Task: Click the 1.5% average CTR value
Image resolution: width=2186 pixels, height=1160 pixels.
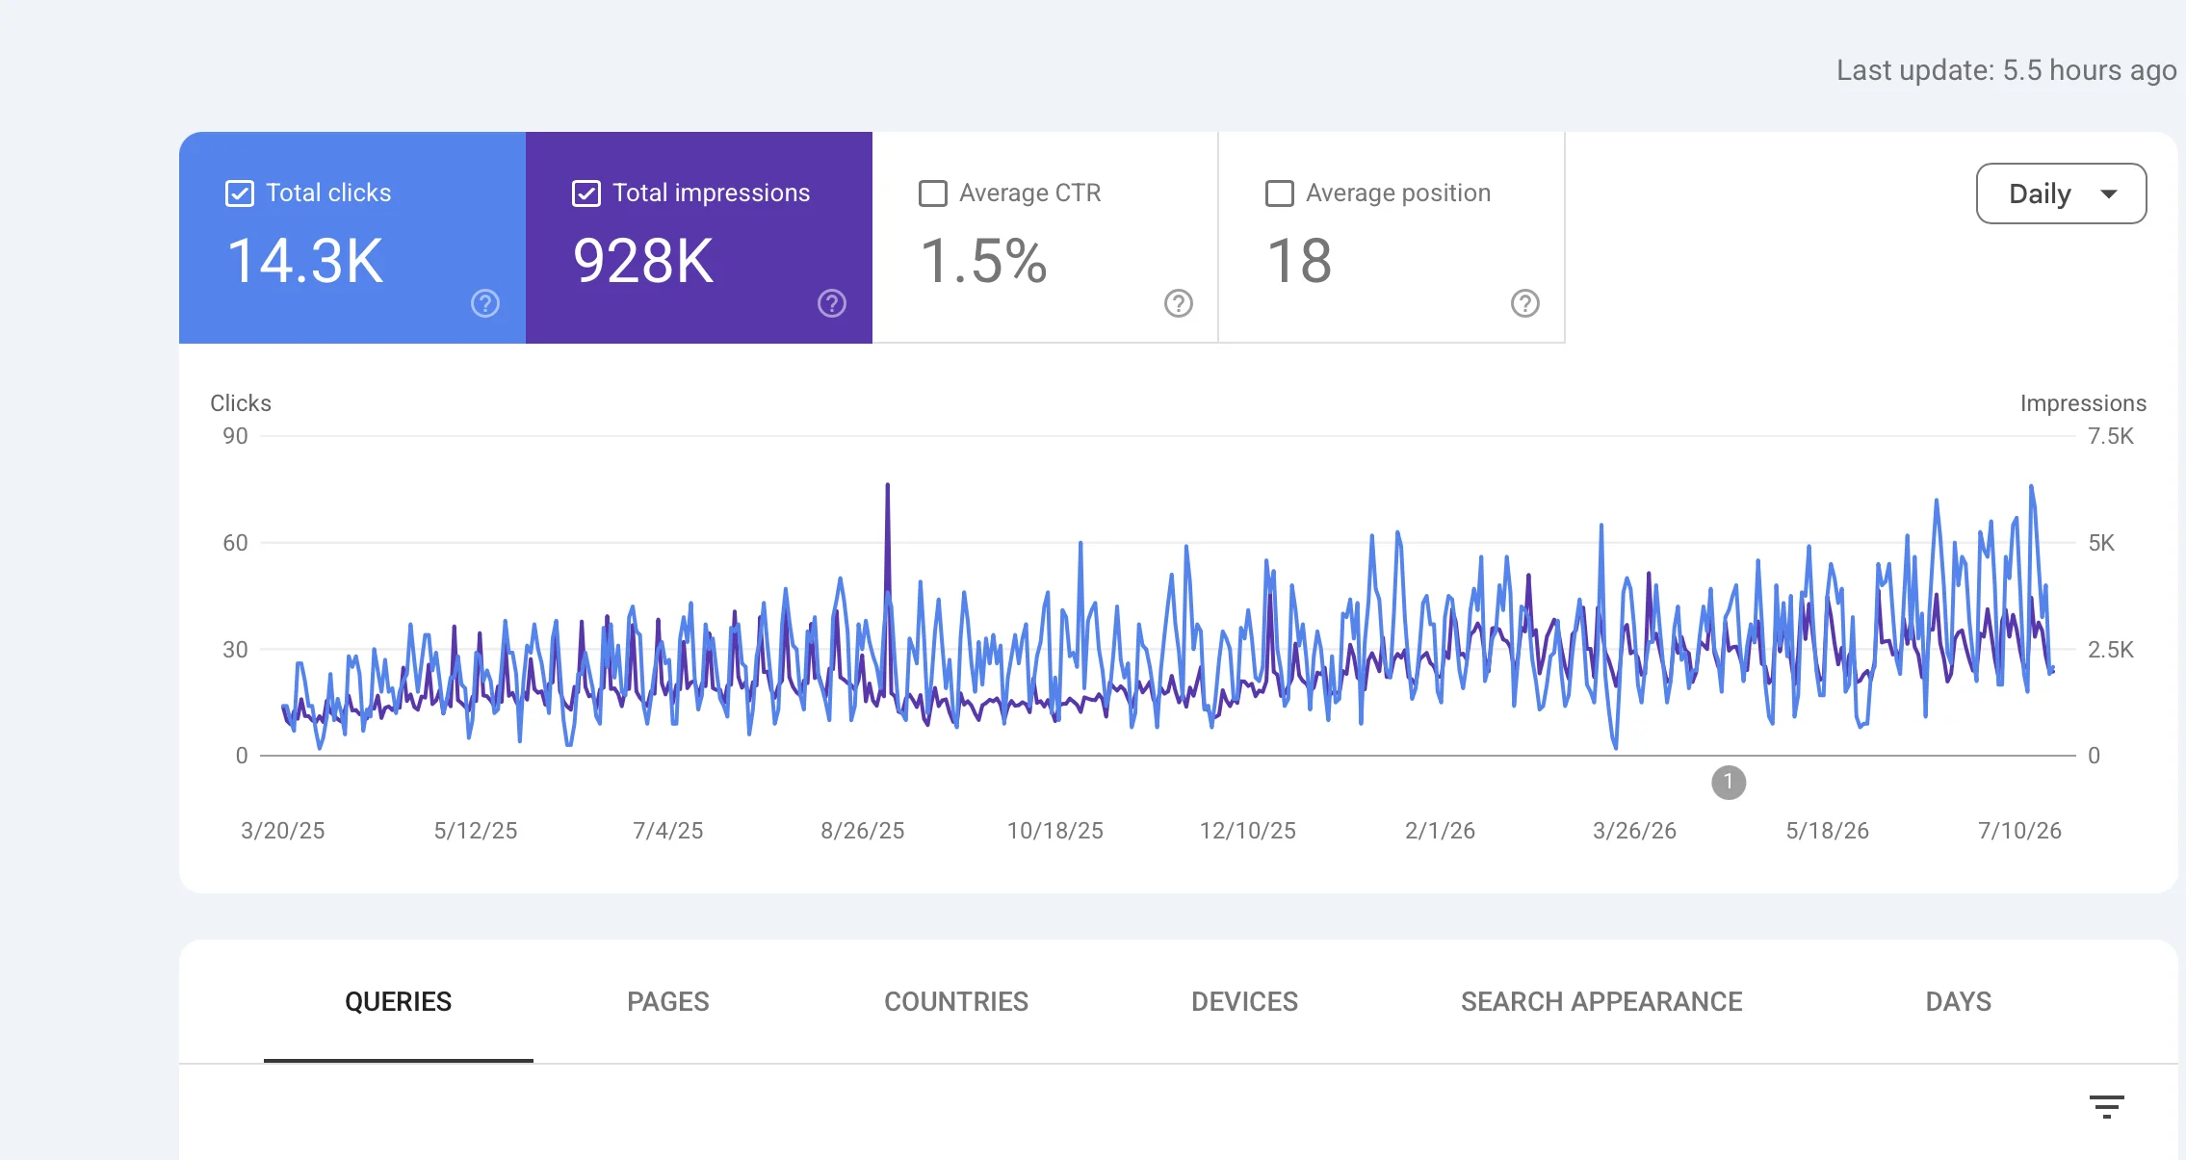Action: pyautogui.click(x=983, y=261)
